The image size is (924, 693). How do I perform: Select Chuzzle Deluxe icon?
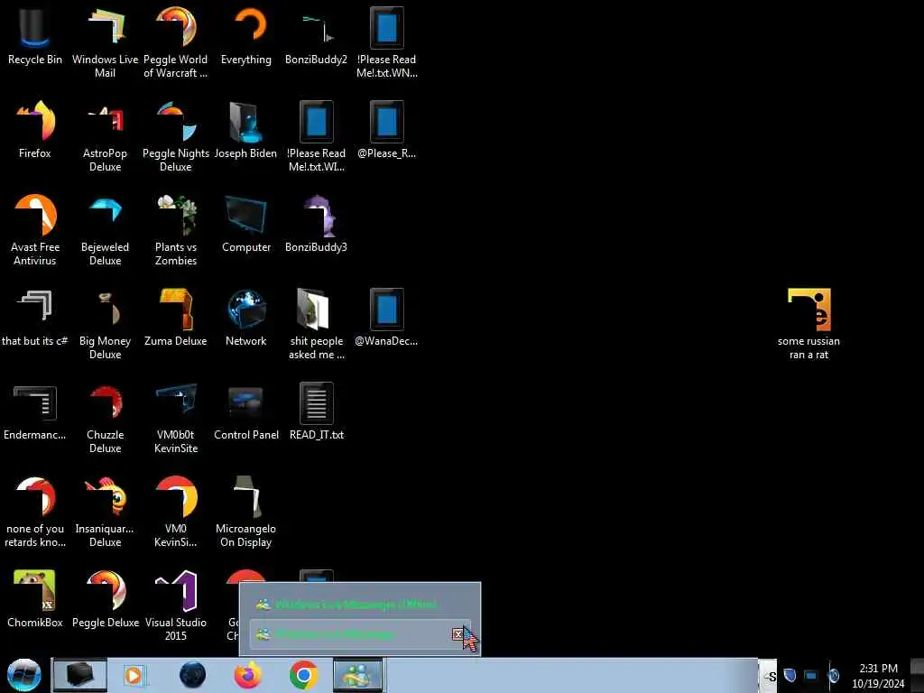pyautogui.click(x=105, y=419)
